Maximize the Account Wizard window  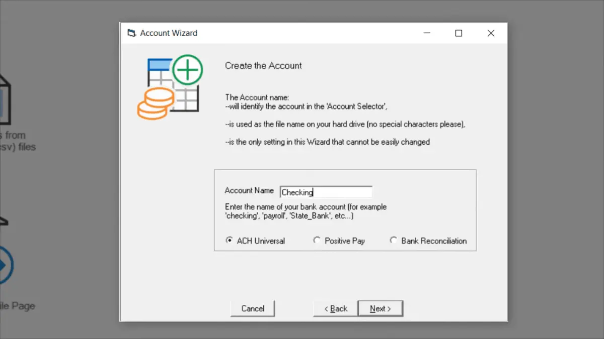coord(459,33)
